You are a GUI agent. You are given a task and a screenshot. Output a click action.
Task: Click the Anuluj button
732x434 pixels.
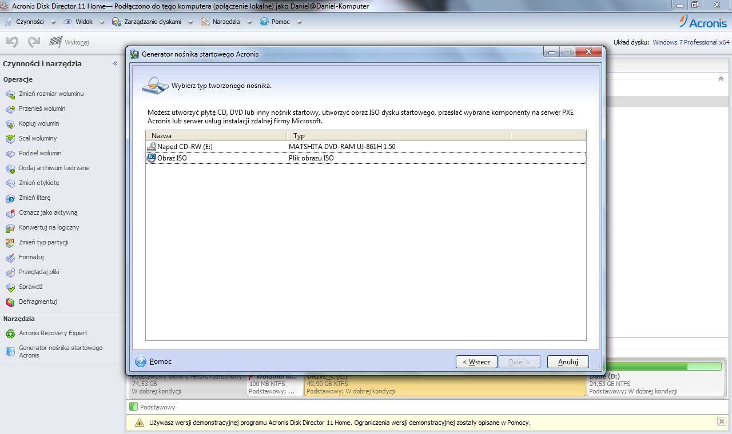pyautogui.click(x=568, y=362)
